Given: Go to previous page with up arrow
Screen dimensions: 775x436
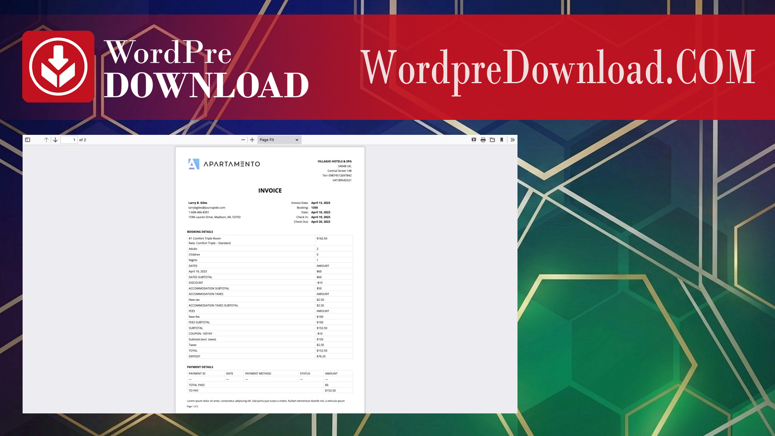Looking at the screenshot, I should pos(46,140).
